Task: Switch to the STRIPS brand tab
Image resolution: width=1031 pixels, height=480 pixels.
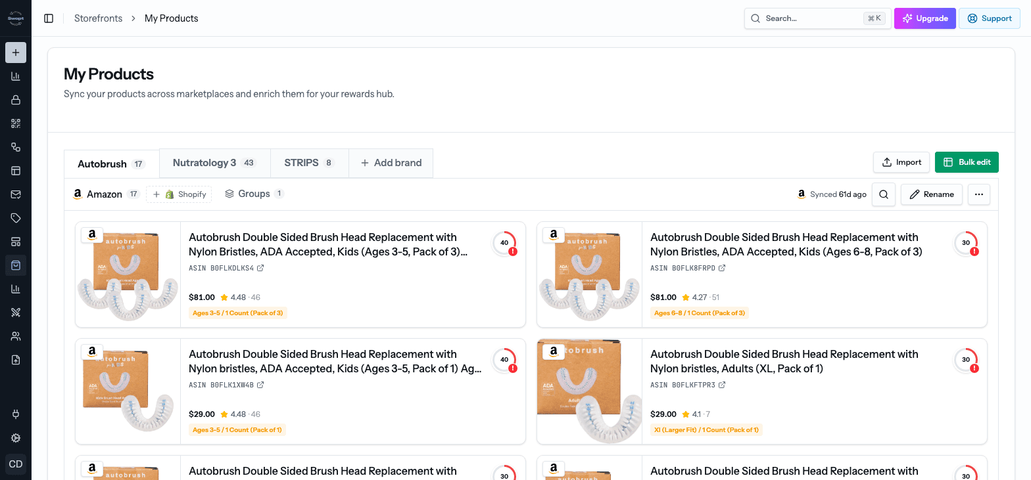Action: [309, 163]
